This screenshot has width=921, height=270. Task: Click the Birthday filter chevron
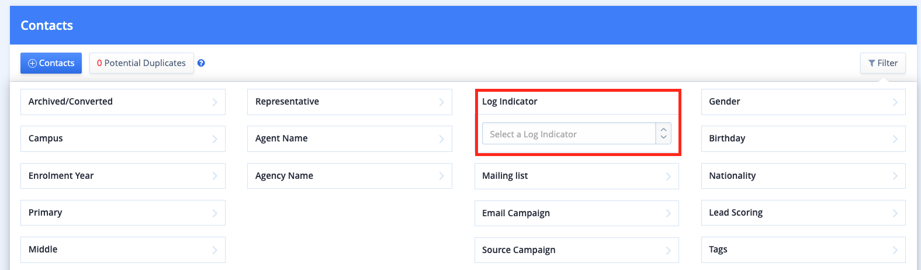(895, 139)
